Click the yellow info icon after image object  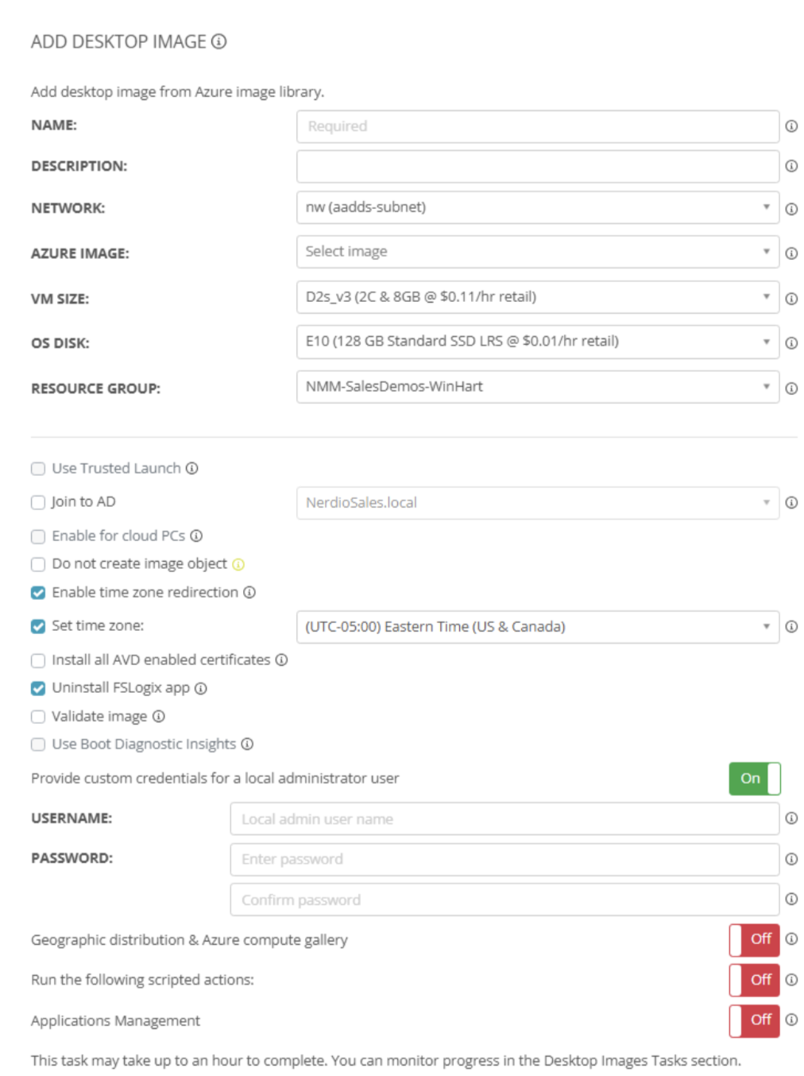click(x=238, y=564)
